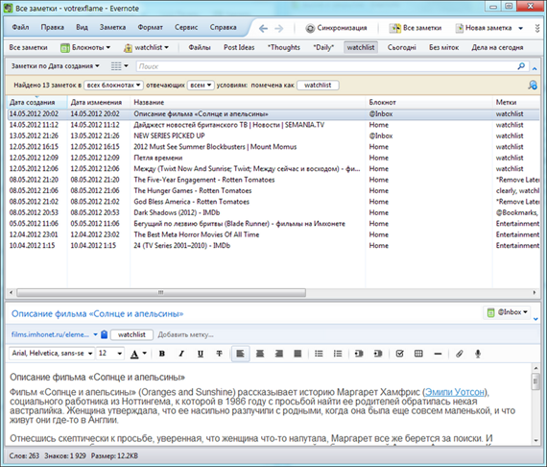This screenshot has width=547, height=467.
Task: Justify text alignment
Action: click(x=297, y=354)
